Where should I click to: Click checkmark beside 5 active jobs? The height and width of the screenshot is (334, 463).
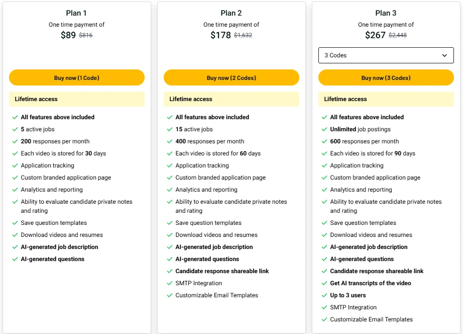(x=15, y=129)
